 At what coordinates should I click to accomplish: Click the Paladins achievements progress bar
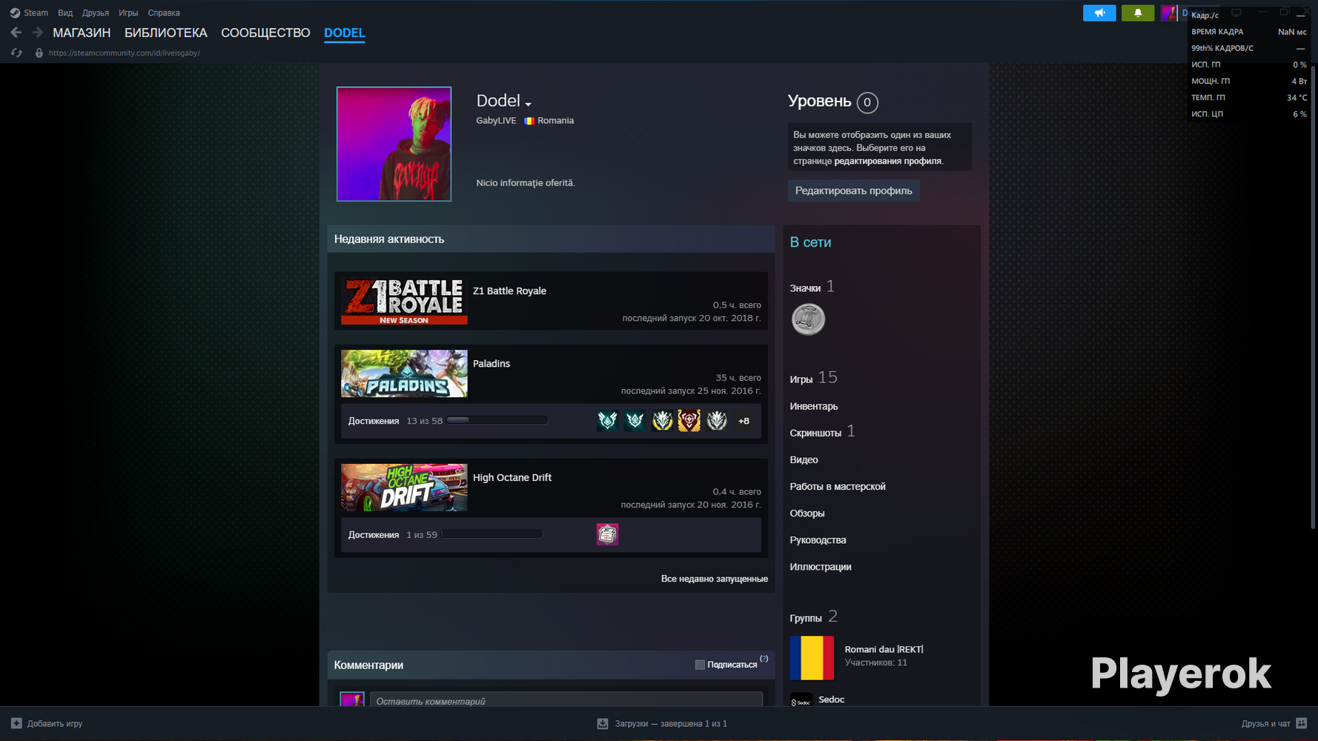pos(497,420)
